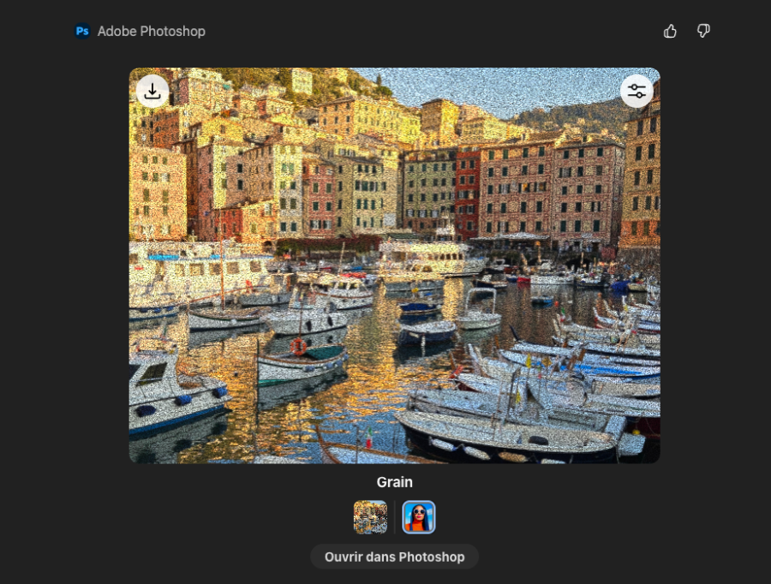Click Ouvrir dans Photoshop button

click(394, 557)
